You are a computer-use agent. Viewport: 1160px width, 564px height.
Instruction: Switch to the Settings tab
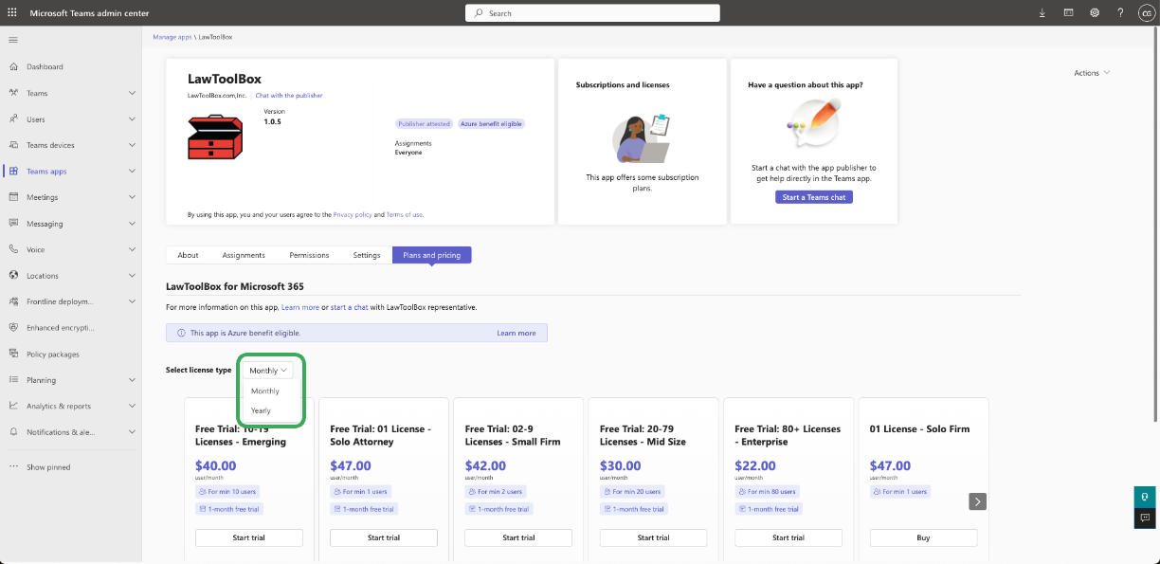[367, 255]
